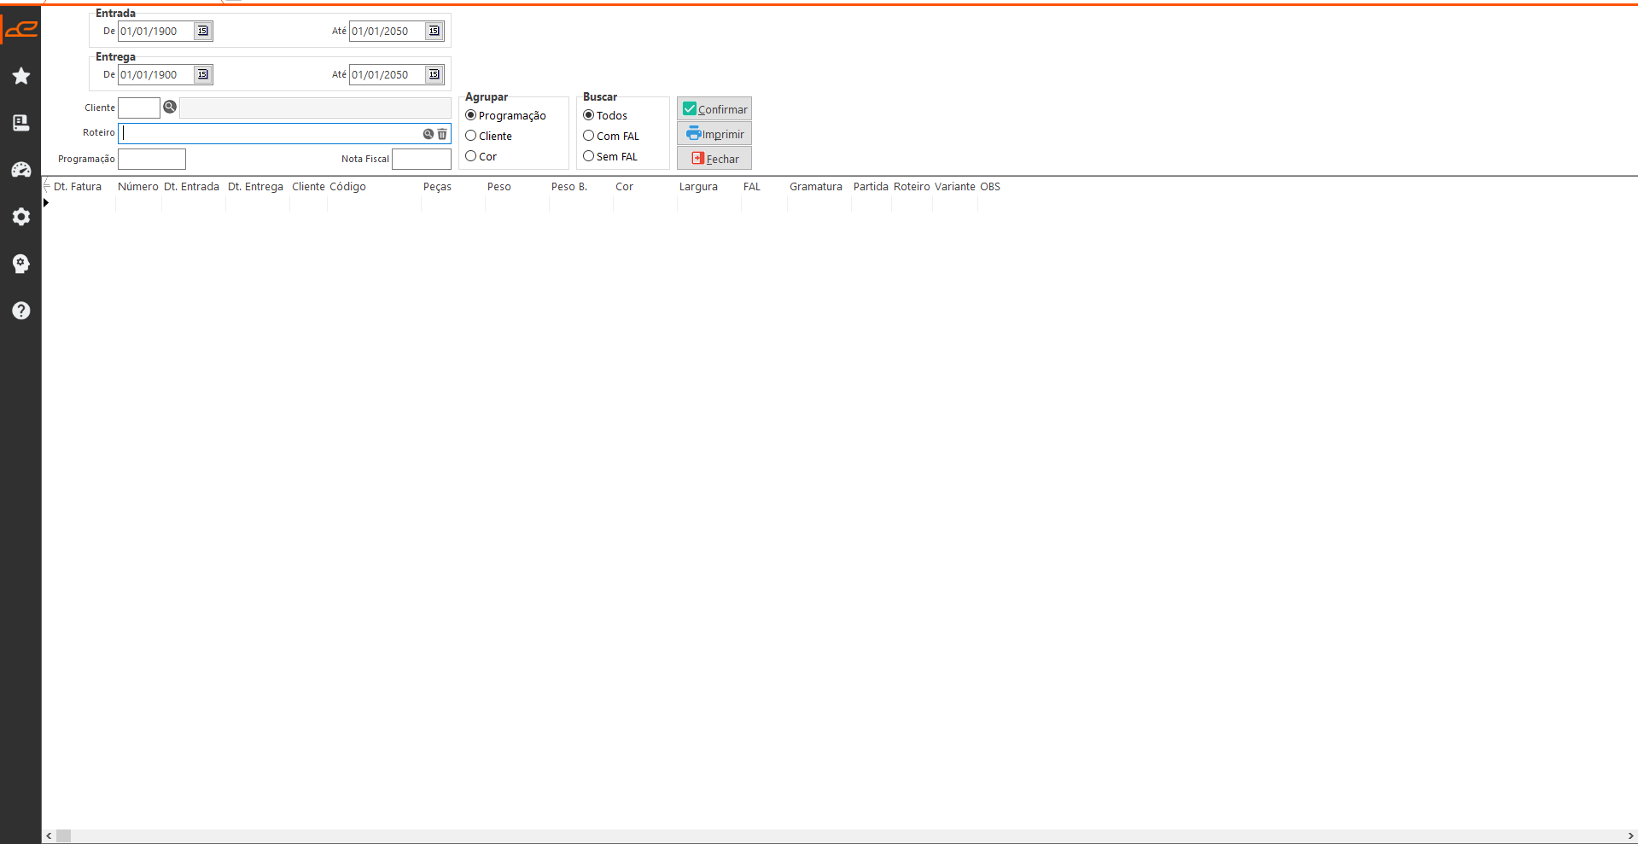Clear Roteiro field with trash icon
The width and height of the screenshot is (1638, 844).
442,134
